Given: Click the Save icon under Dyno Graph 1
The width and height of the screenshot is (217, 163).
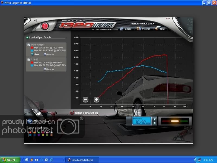Looking at the screenshot, I should (32, 54).
